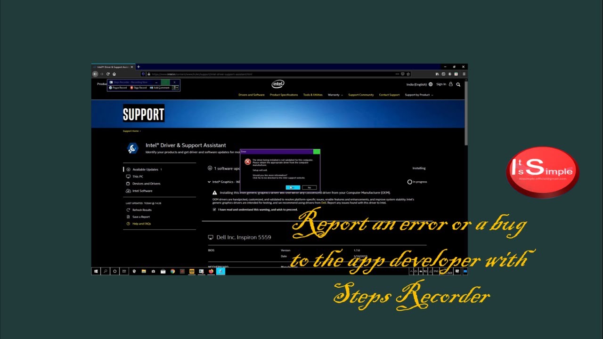The image size is (603, 339).
Task: Expand Support by Product dropdown
Action: pos(419,95)
